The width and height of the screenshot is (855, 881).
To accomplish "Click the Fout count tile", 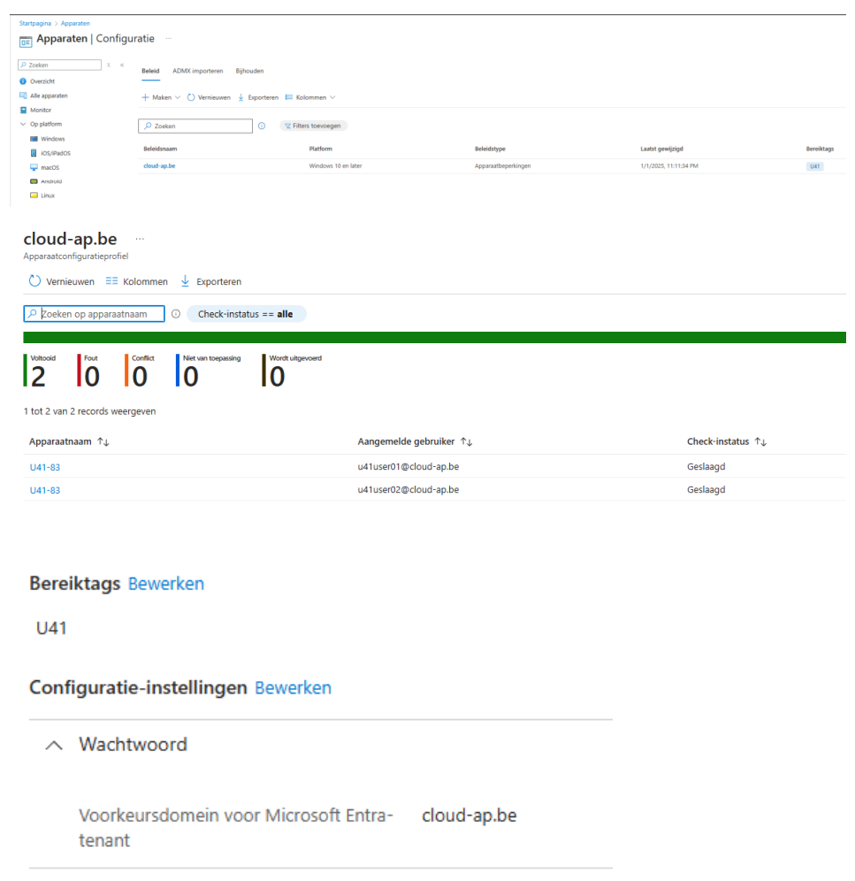I will point(88,371).
